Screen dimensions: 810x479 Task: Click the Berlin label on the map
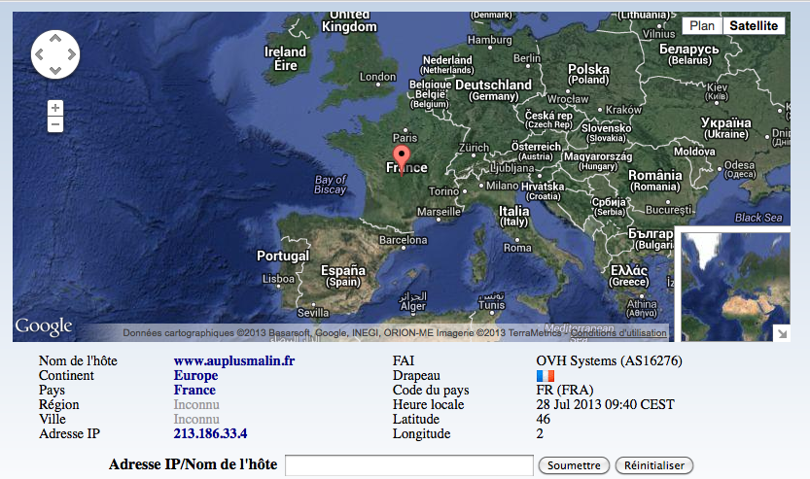tap(527, 58)
